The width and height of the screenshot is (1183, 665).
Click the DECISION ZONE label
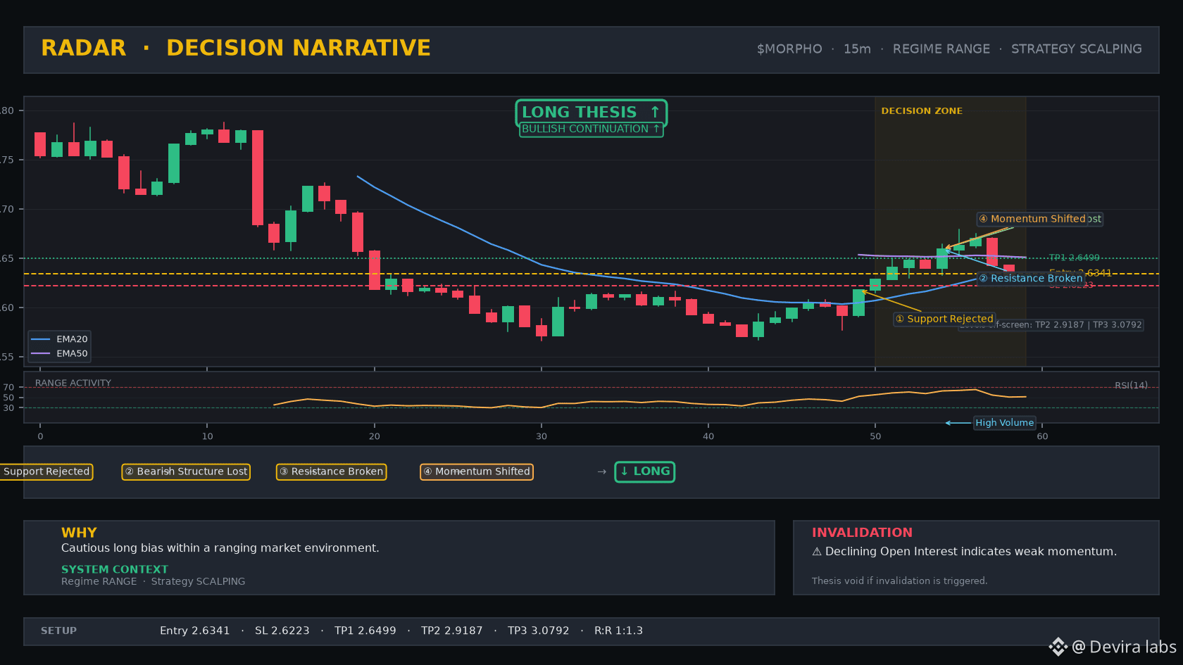click(922, 111)
